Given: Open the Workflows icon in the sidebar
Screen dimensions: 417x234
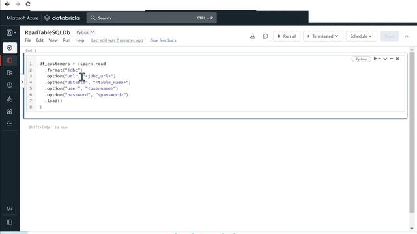Looking at the screenshot, I should point(10,123).
